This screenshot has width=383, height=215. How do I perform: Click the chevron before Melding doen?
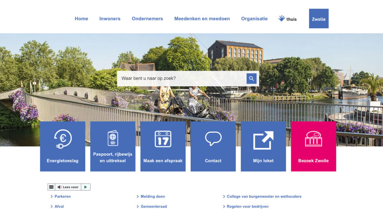[138, 196]
